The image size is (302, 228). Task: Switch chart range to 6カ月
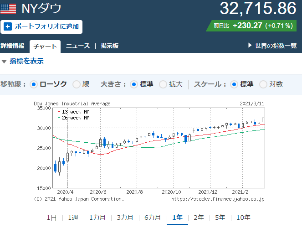coord(152,218)
